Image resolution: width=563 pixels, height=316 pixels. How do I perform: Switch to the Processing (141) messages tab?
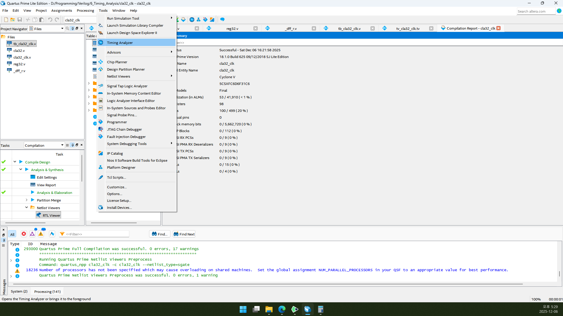47,291
